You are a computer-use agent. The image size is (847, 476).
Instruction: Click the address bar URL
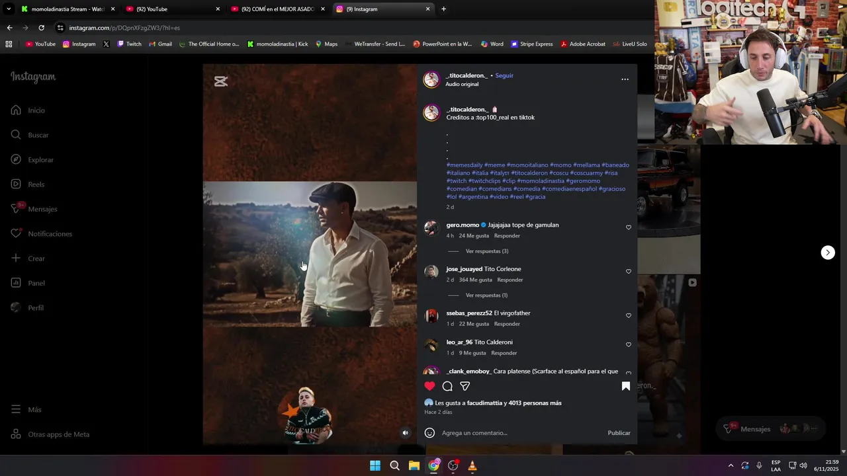point(124,28)
